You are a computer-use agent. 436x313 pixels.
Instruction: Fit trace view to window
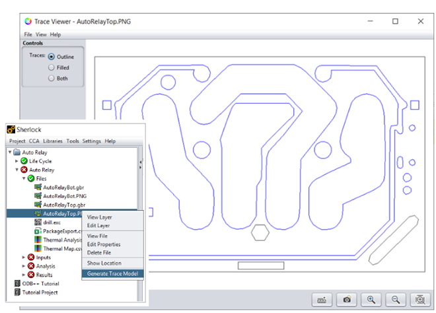pos(420,300)
